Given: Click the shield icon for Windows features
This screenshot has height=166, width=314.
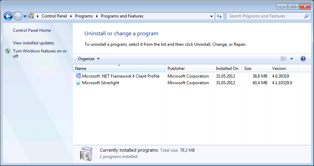Looking at the screenshot, I should pos(8,51).
